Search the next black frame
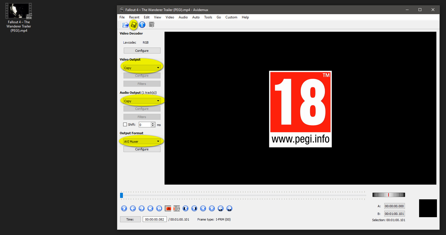 pos(194,208)
